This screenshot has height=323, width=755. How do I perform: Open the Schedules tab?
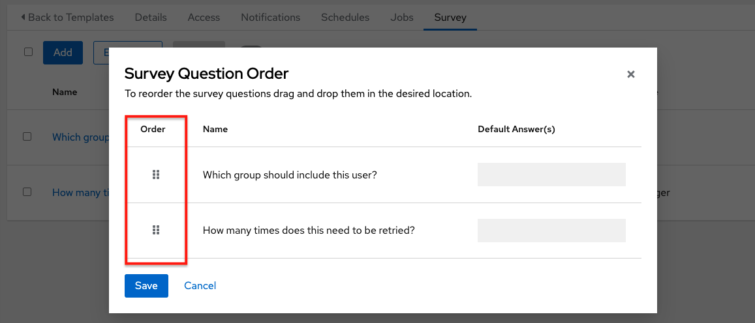(x=345, y=18)
